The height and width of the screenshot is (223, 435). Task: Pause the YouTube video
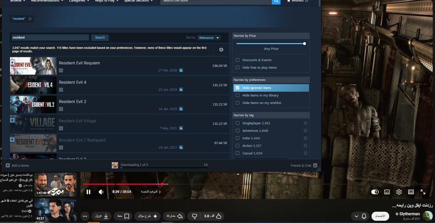[88, 192]
